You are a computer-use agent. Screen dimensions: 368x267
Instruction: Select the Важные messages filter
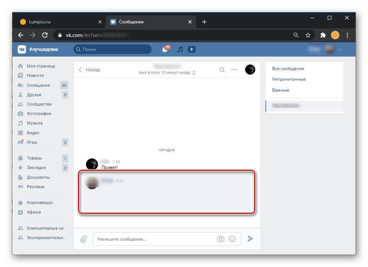[x=281, y=90]
